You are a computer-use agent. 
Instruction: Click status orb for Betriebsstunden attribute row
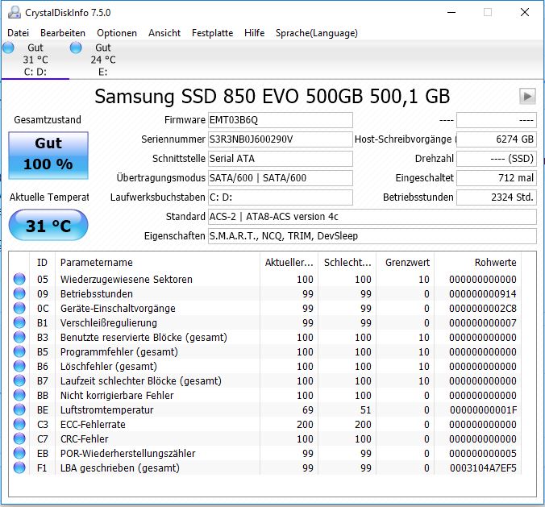(x=19, y=293)
